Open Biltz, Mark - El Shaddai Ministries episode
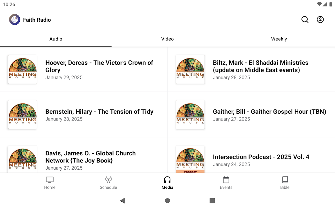 pyautogui.click(x=251, y=69)
